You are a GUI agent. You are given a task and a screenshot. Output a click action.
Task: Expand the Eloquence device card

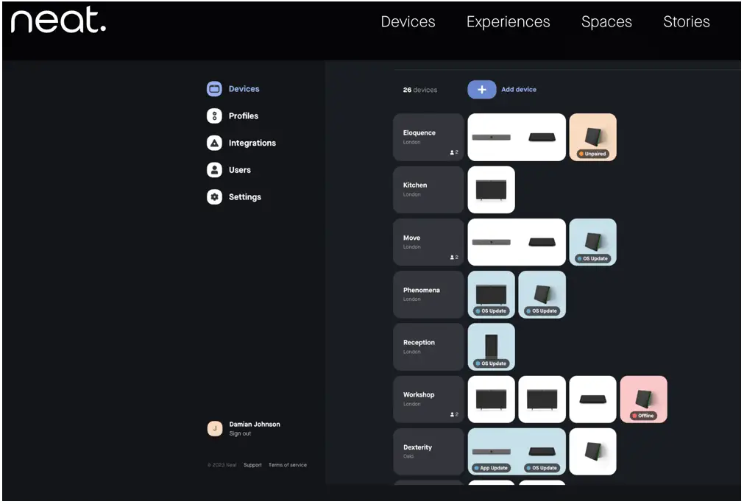click(428, 137)
